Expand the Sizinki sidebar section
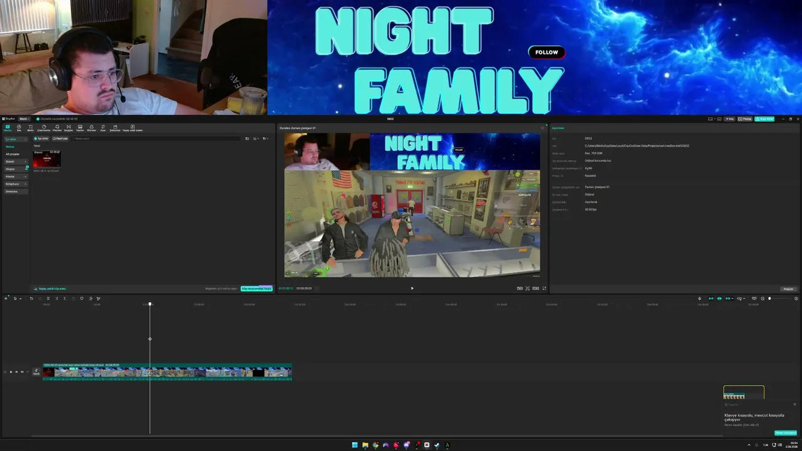802x451 pixels. pyautogui.click(x=16, y=162)
